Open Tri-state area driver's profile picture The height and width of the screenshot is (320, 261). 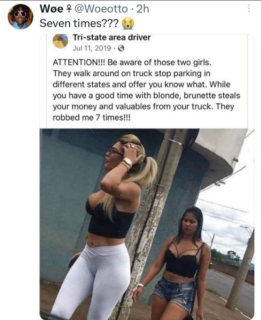61,41
